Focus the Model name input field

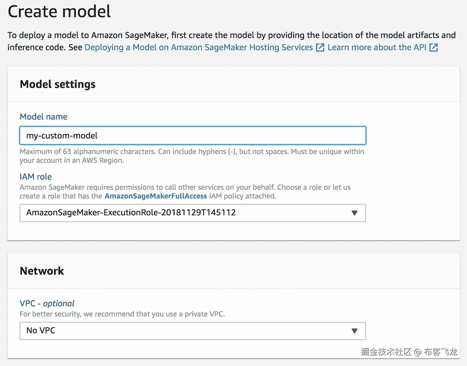(192, 136)
